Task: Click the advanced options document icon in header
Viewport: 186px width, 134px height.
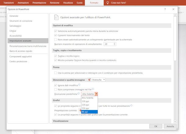Action: [x=56, y=17]
